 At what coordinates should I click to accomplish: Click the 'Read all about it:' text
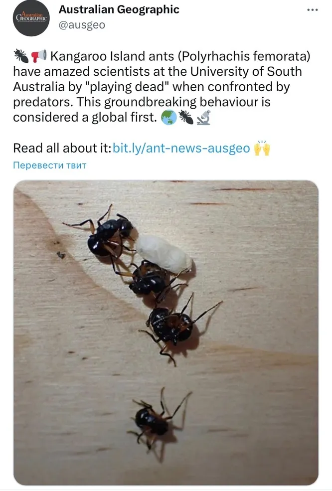tap(62, 148)
